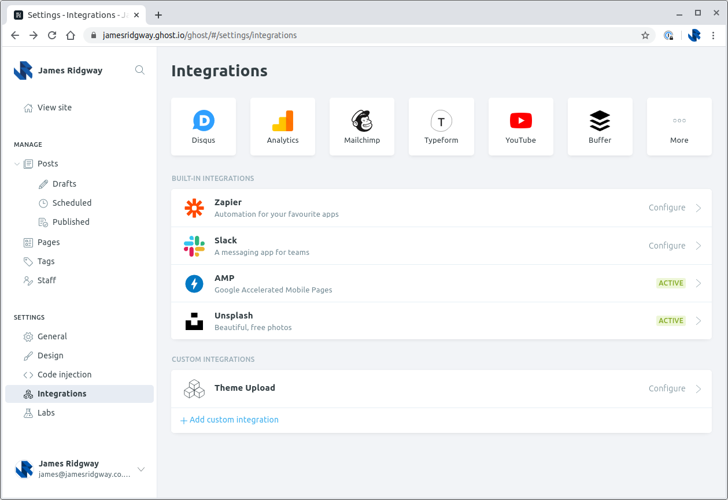
Task: Click the Theme Upload title text
Action: (x=245, y=388)
